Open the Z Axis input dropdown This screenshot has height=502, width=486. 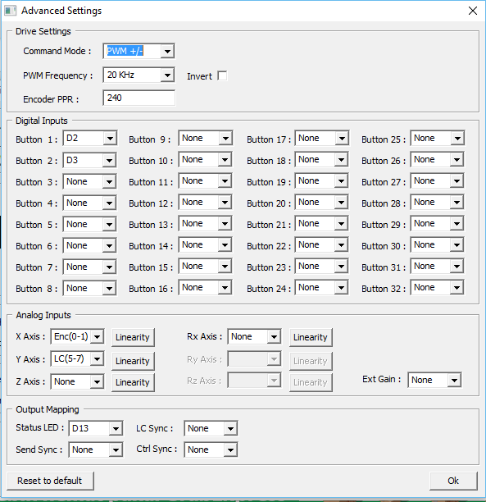[77, 381]
